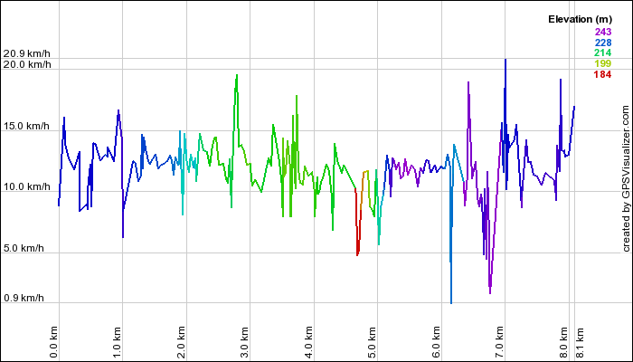Click the 5.0 km distance label
Viewport: 633px width, 362px height.
373,342
